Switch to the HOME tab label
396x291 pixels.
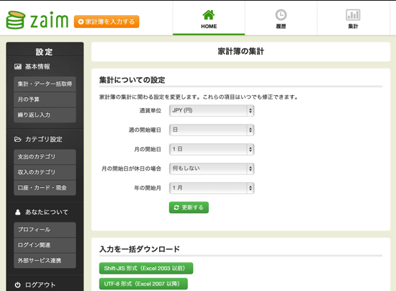209,26
